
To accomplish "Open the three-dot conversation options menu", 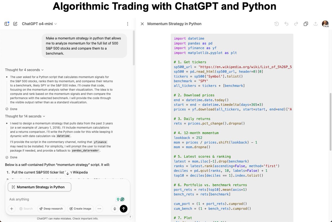I will pyautogui.click(x=127, y=24).
